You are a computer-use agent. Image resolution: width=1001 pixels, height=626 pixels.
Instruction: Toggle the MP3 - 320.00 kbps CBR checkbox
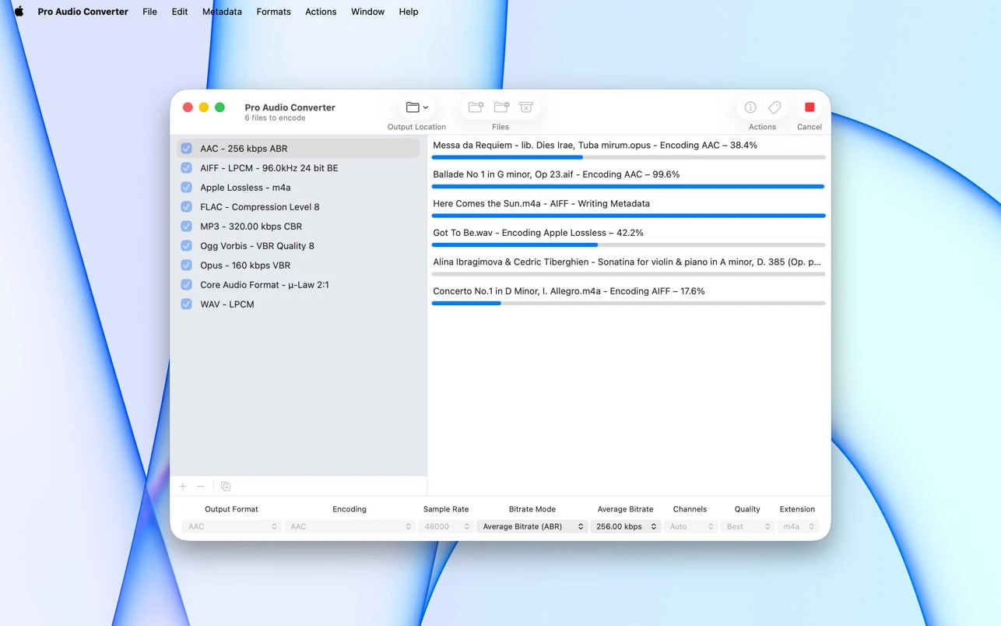187,227
